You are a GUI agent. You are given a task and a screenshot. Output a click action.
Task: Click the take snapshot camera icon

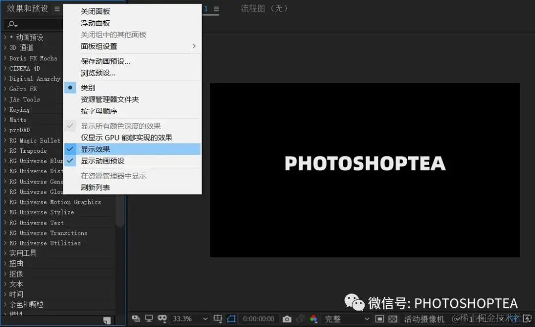[287, 319]
